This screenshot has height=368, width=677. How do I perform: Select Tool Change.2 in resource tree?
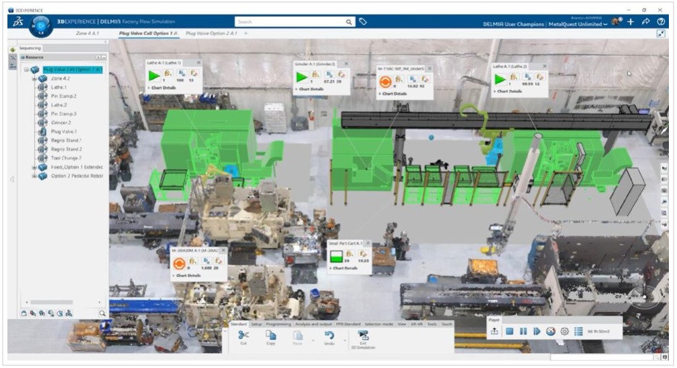pyautogui.click(x=66, y=158)
